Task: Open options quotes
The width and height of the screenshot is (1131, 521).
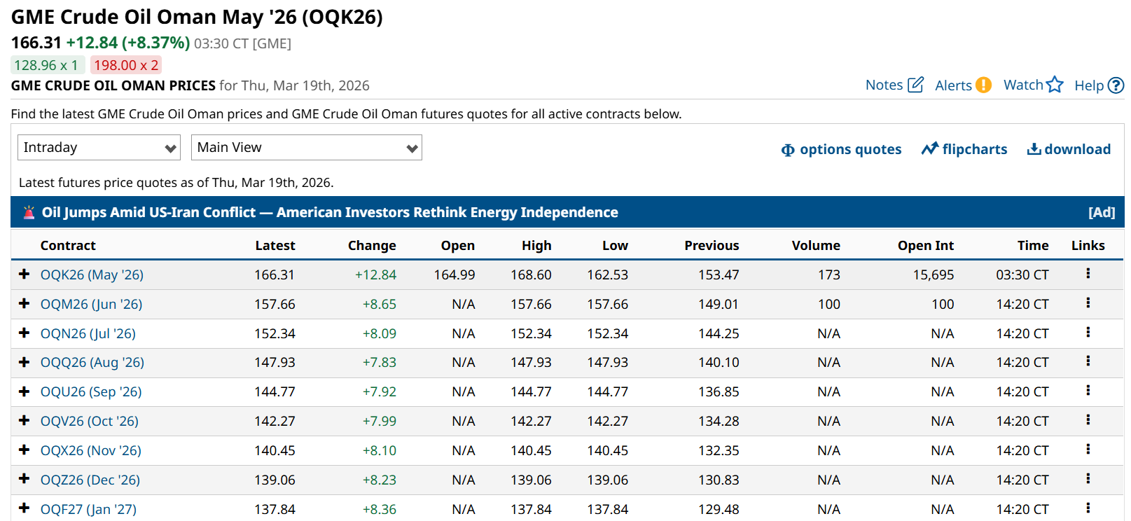Action: tap(841, 149)
